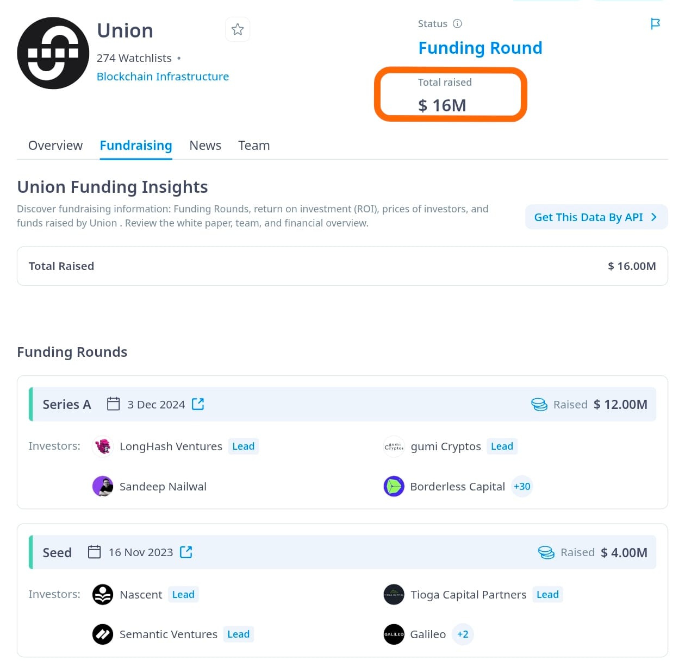Expand the +30 more Series A investors
This screenshot has height=661, width=685.
click(522, 487)
